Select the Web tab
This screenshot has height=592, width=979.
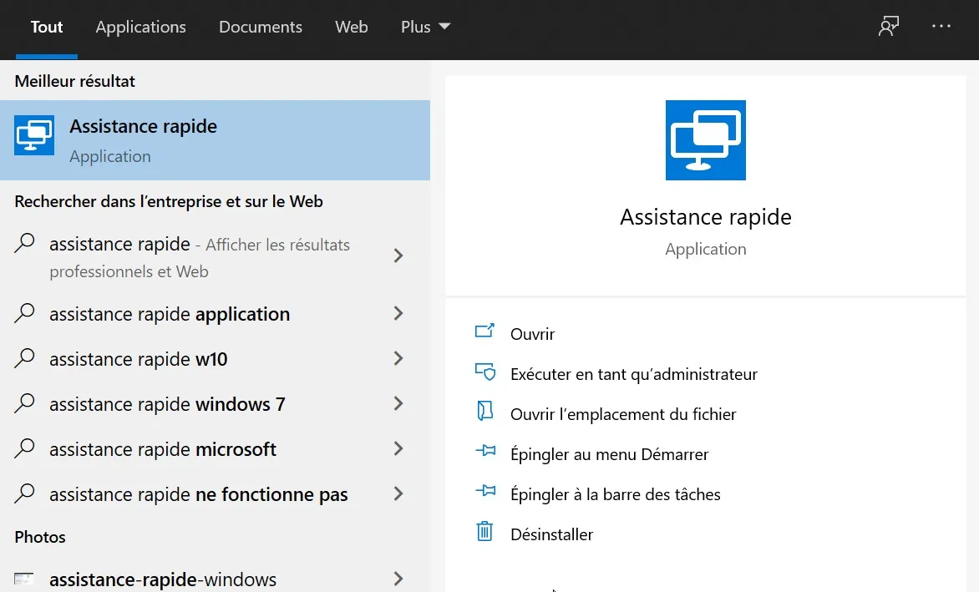[x=351, y=26]
